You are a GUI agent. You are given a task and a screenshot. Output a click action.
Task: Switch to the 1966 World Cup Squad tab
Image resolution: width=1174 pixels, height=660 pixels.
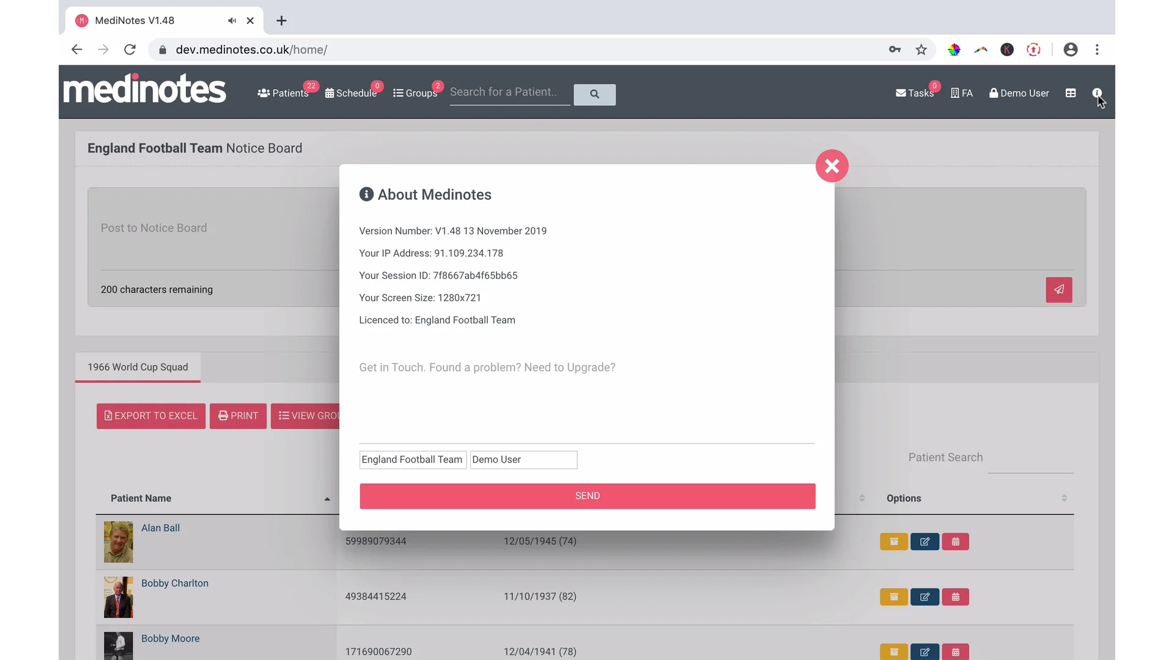coord(137,367)
